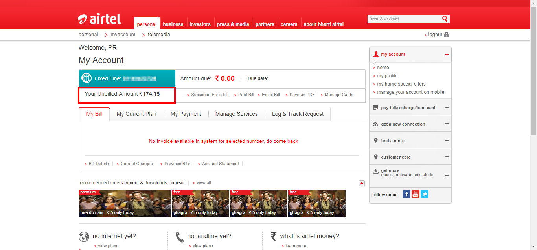Open the premium tere do nain thumbnail
Image resolution: width=537 pixels, height=250 pixels.
coord(125,203)
